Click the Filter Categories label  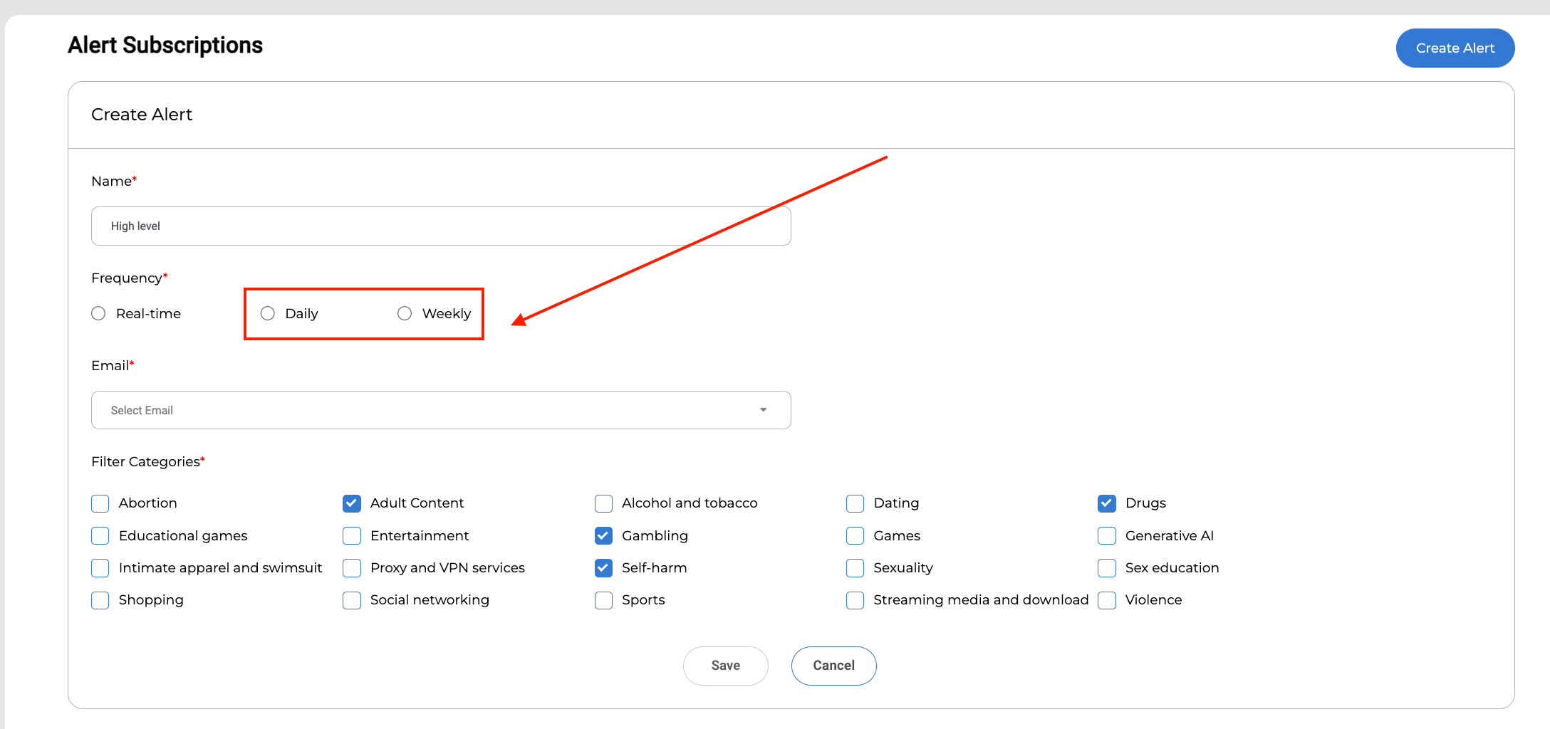click(148, 461)
